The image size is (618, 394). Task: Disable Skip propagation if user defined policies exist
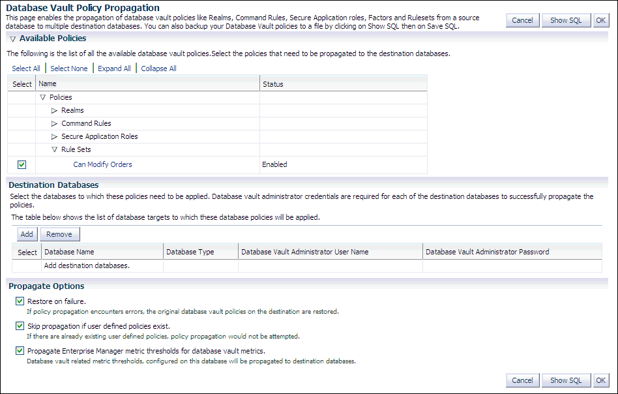[20, 326]
